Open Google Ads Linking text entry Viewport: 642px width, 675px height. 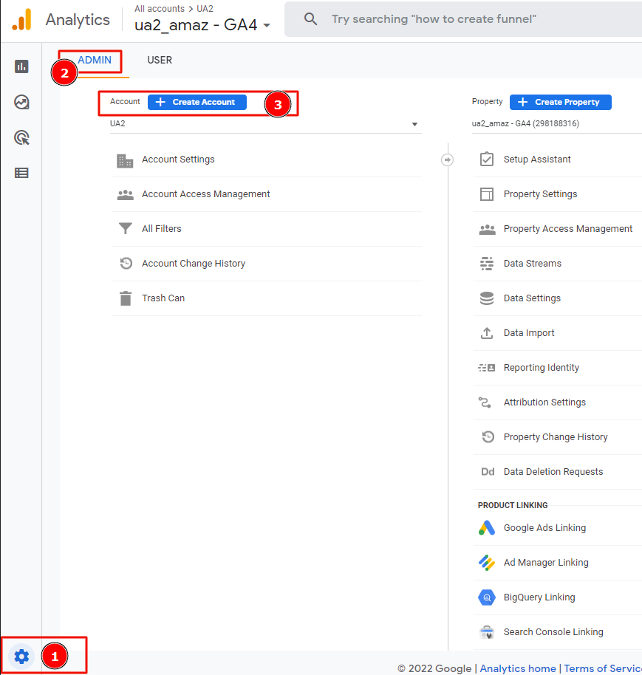(x=544, y=528)
